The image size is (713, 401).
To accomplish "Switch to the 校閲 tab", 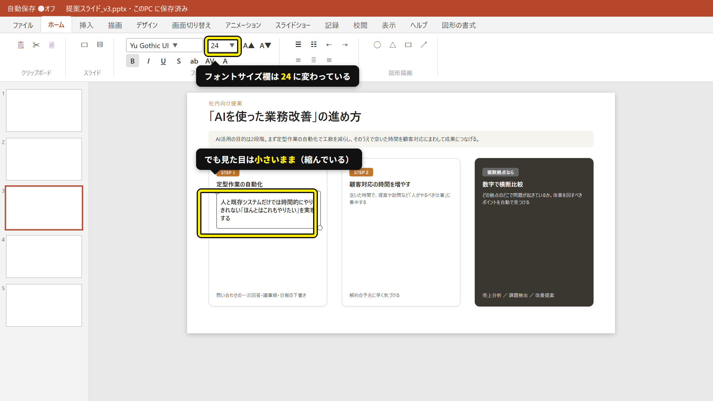I will 360,25.
